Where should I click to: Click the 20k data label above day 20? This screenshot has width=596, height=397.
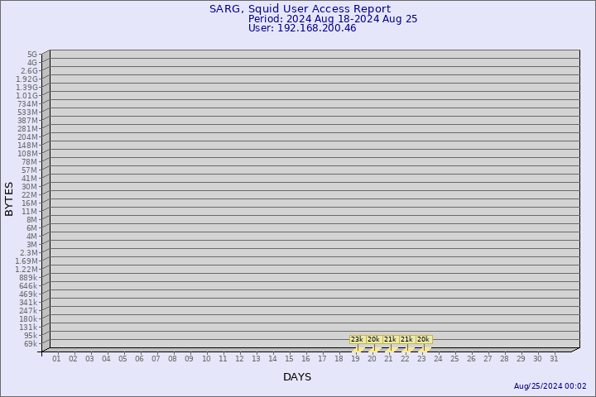point(373,339)
